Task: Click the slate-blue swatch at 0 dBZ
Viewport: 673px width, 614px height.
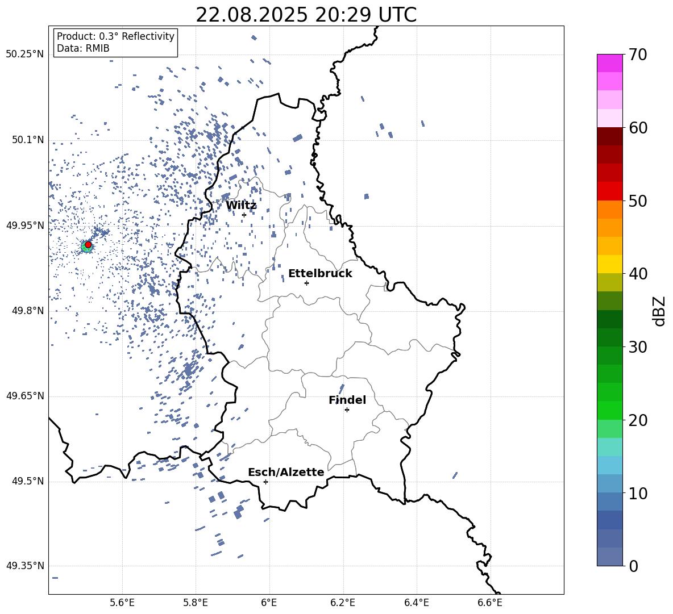Action: click(x=610, y=557)
